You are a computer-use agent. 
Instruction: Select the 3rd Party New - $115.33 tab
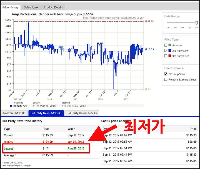46,113
